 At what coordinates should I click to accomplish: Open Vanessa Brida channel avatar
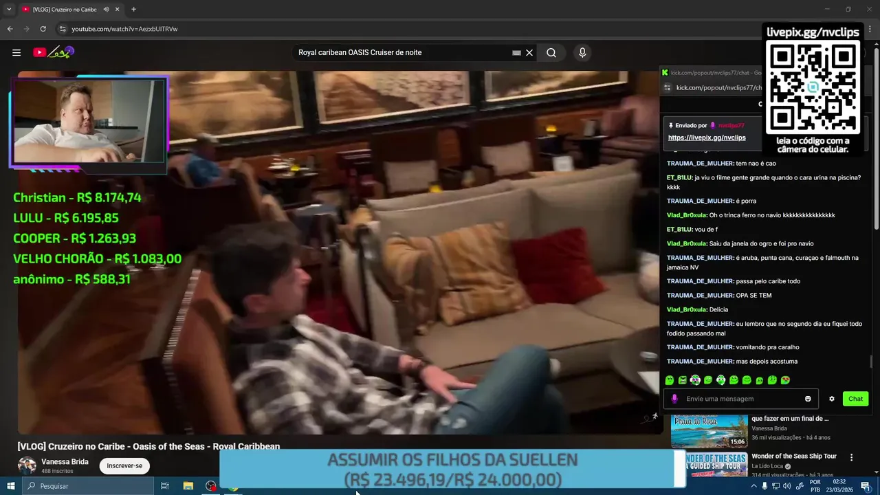(27, 465)
